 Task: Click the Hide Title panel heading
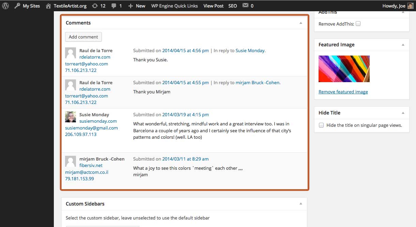click(x=329, y=113)
